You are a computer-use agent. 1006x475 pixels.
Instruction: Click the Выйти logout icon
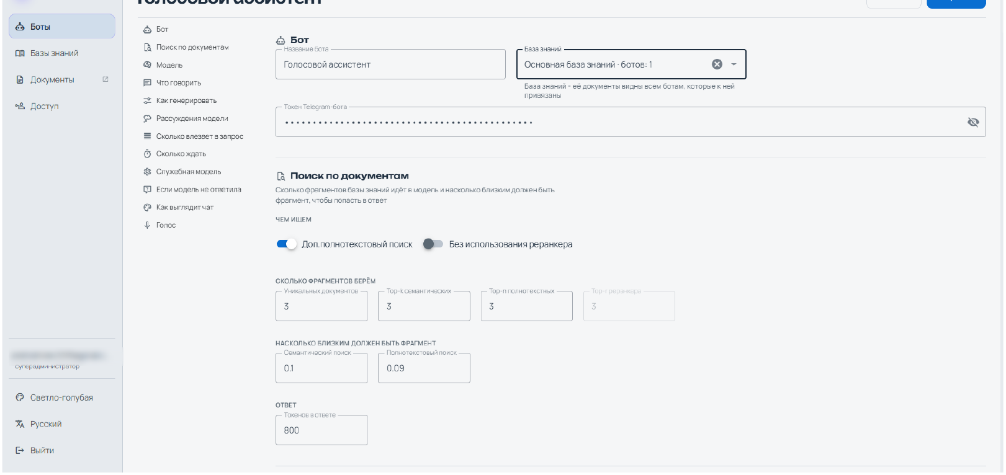tap(20, 451)
